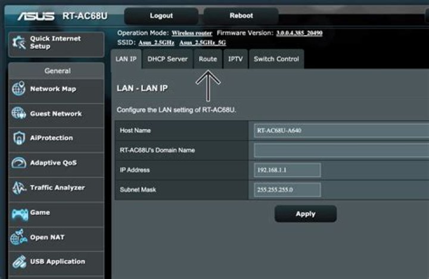Open the DHCP Server tab
Viewport: 429px width, 279px height.
(x=167, y=59)
